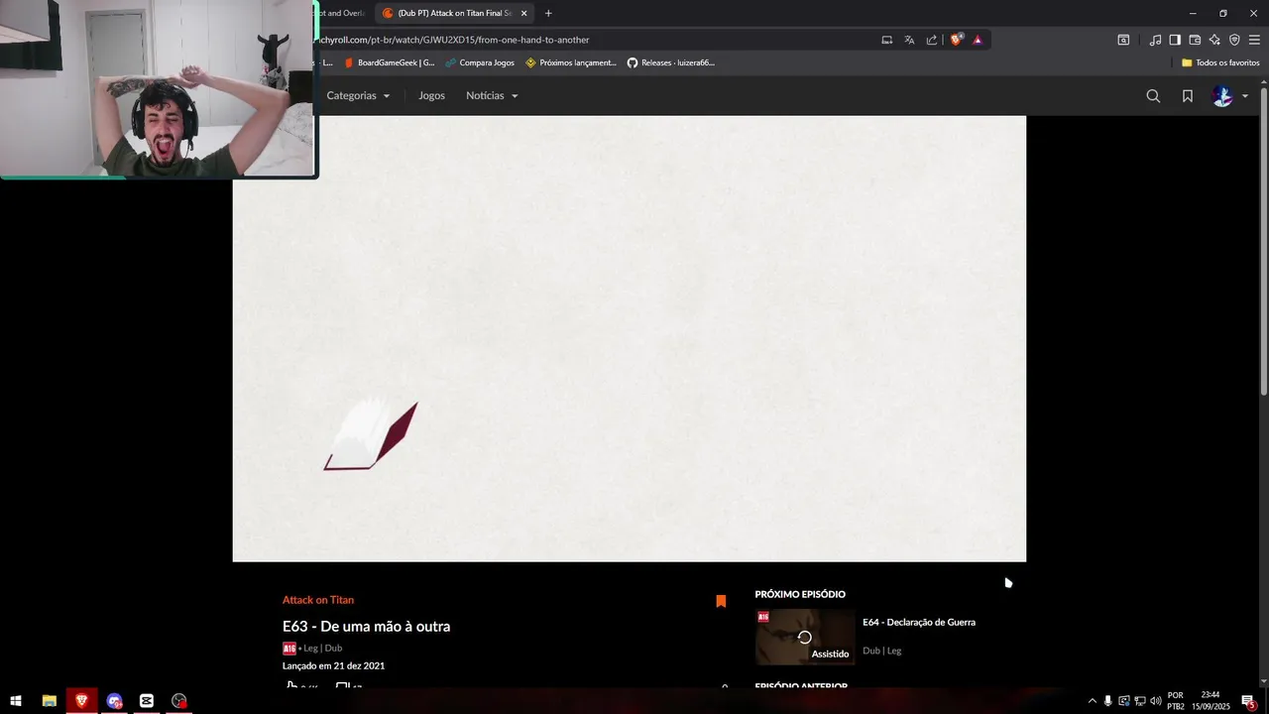Open Crunchyroll search

tap(1153, 96)
